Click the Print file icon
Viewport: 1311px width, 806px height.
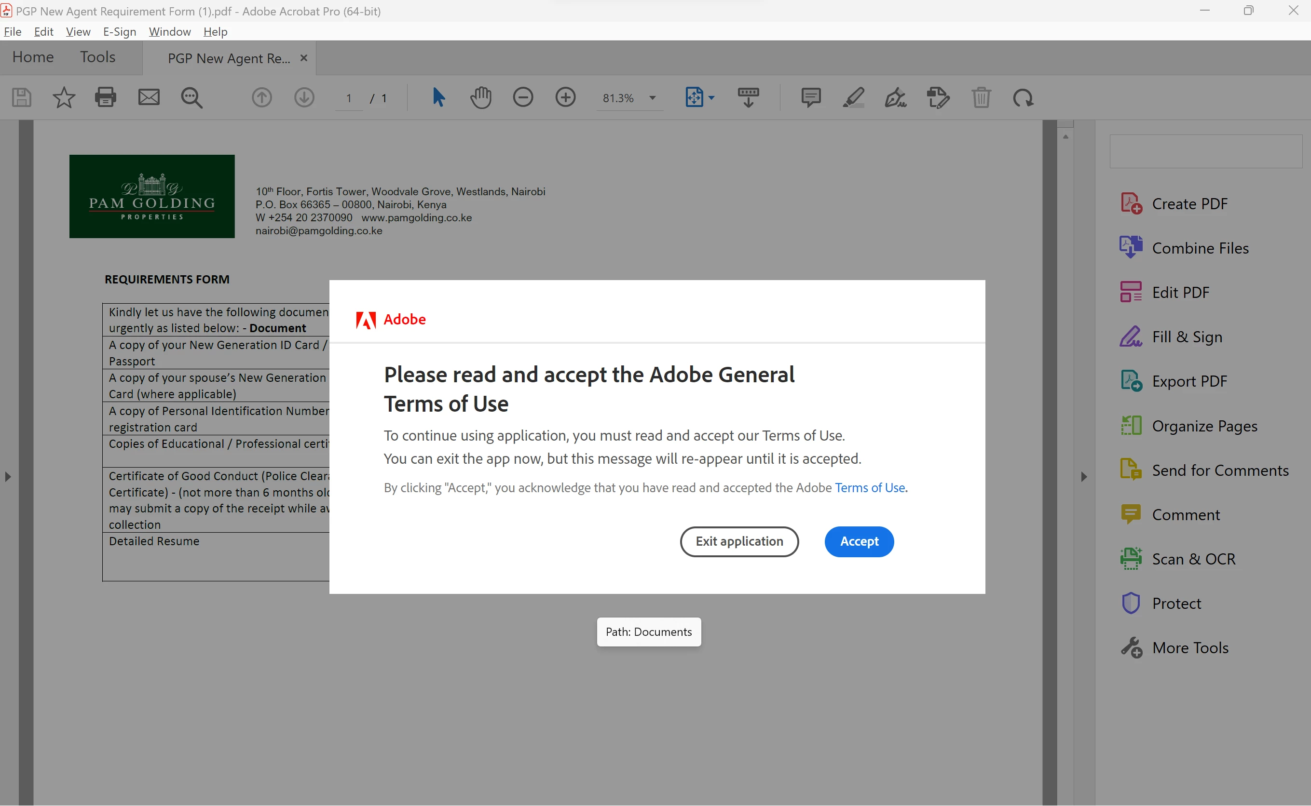(105, 97)
